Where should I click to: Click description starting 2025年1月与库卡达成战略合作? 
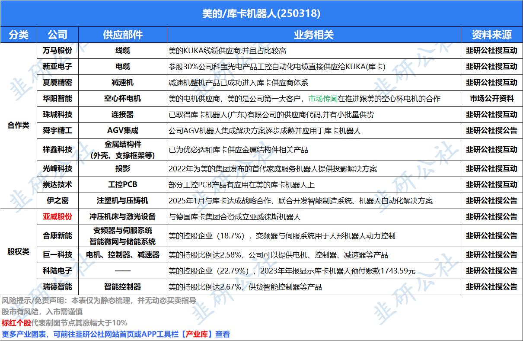tap(300, 201)
